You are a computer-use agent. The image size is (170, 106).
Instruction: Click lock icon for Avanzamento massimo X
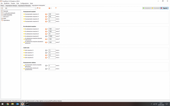(x=46, y=14)
